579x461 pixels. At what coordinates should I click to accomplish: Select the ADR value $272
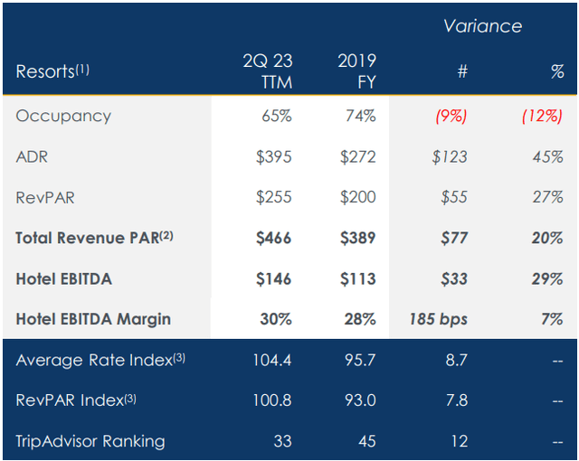(x=358, y=156)
